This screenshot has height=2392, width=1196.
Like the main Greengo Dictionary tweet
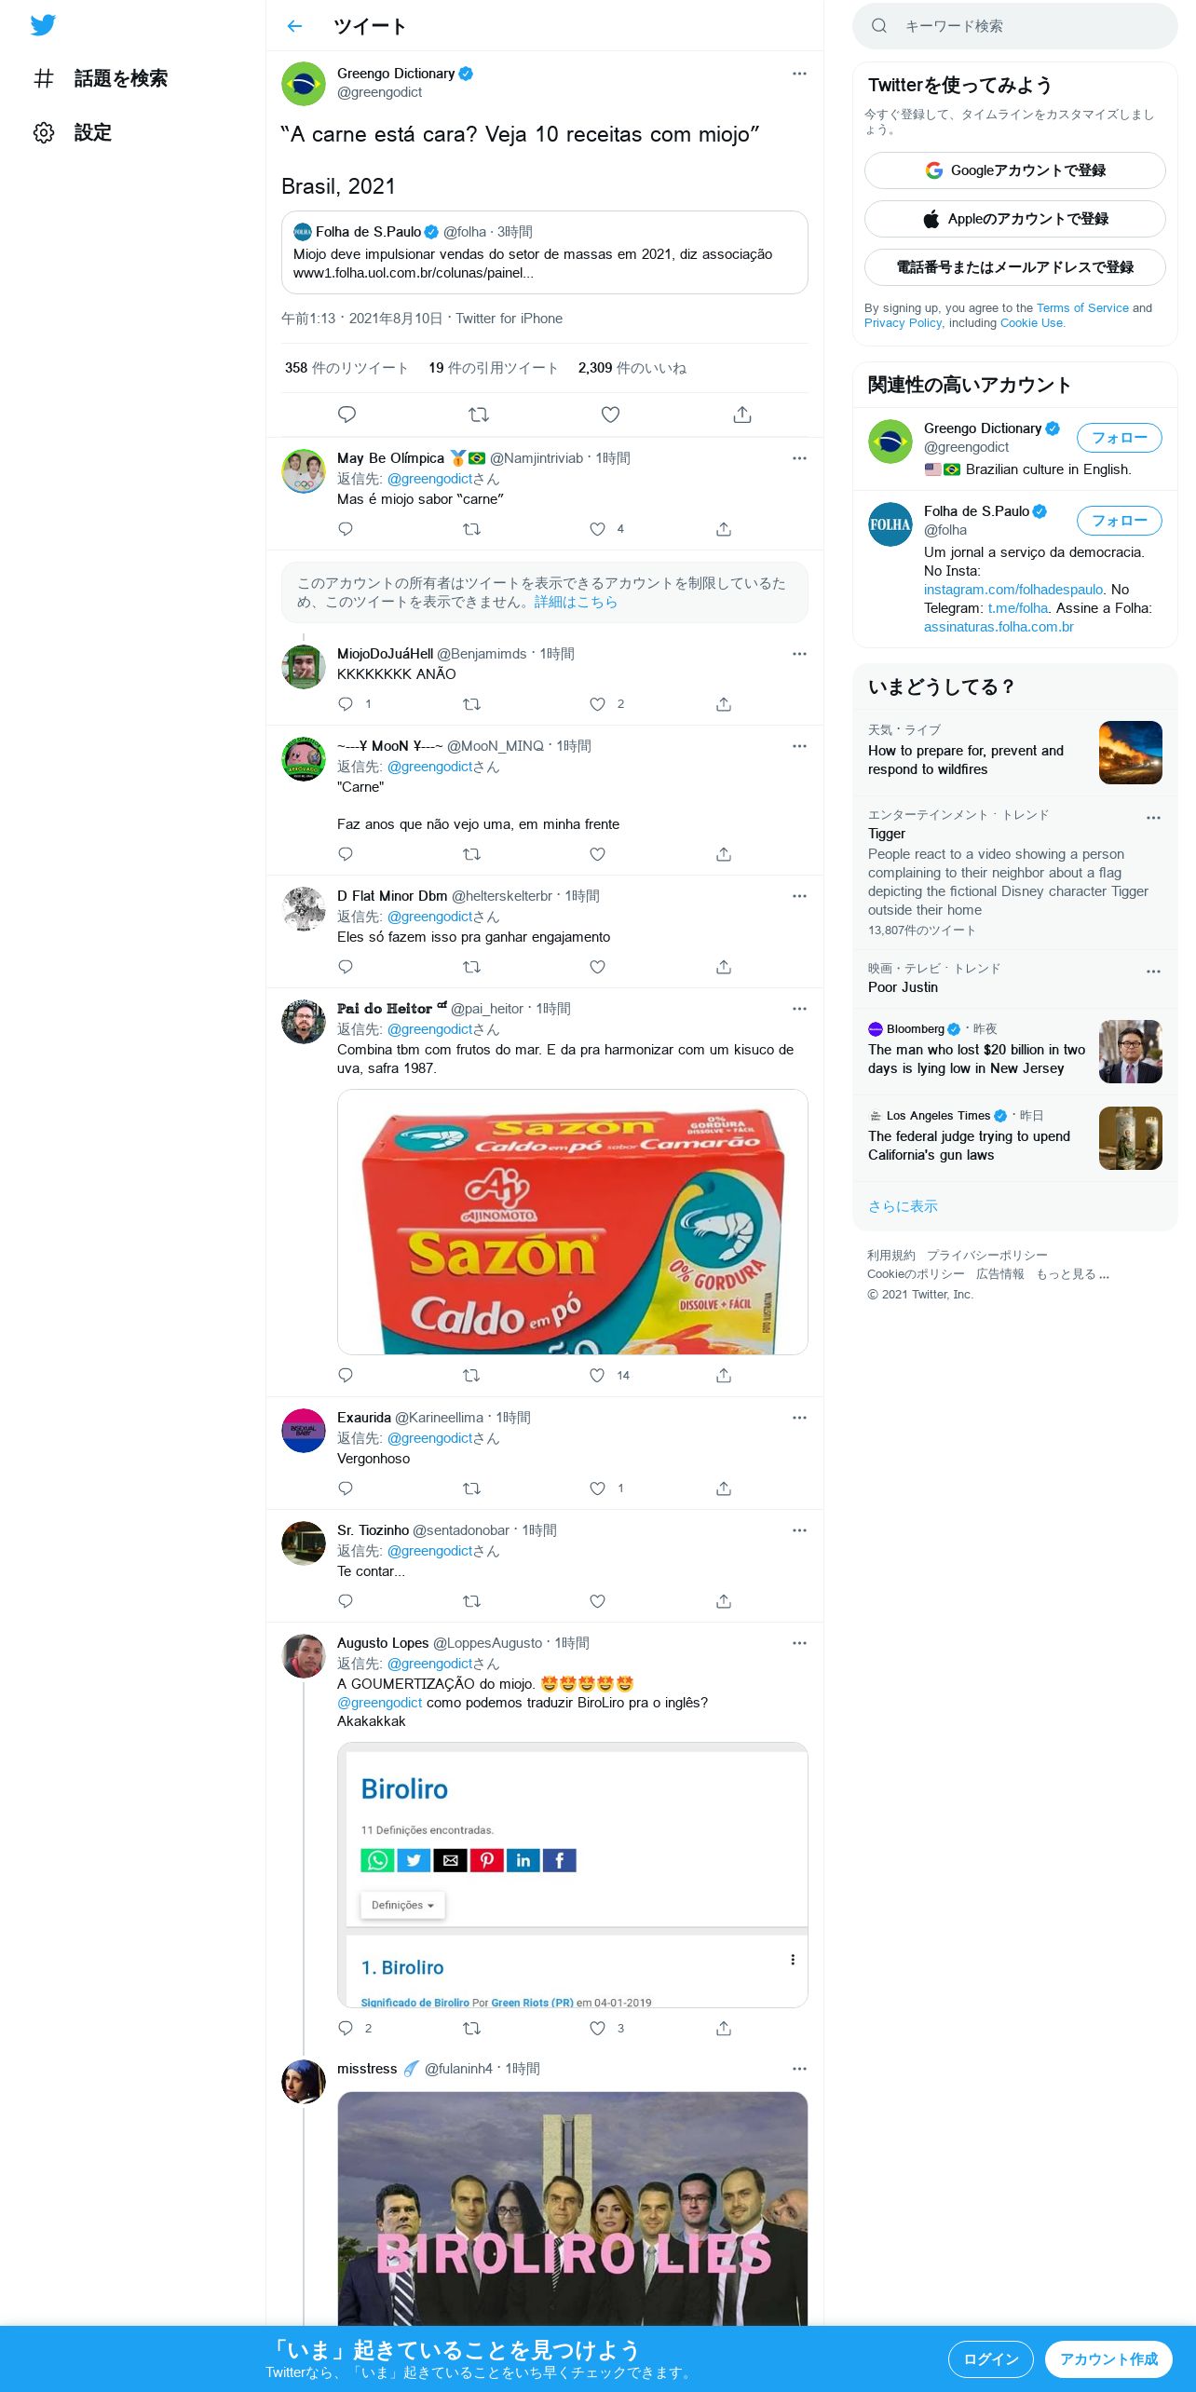coord(610,415)
